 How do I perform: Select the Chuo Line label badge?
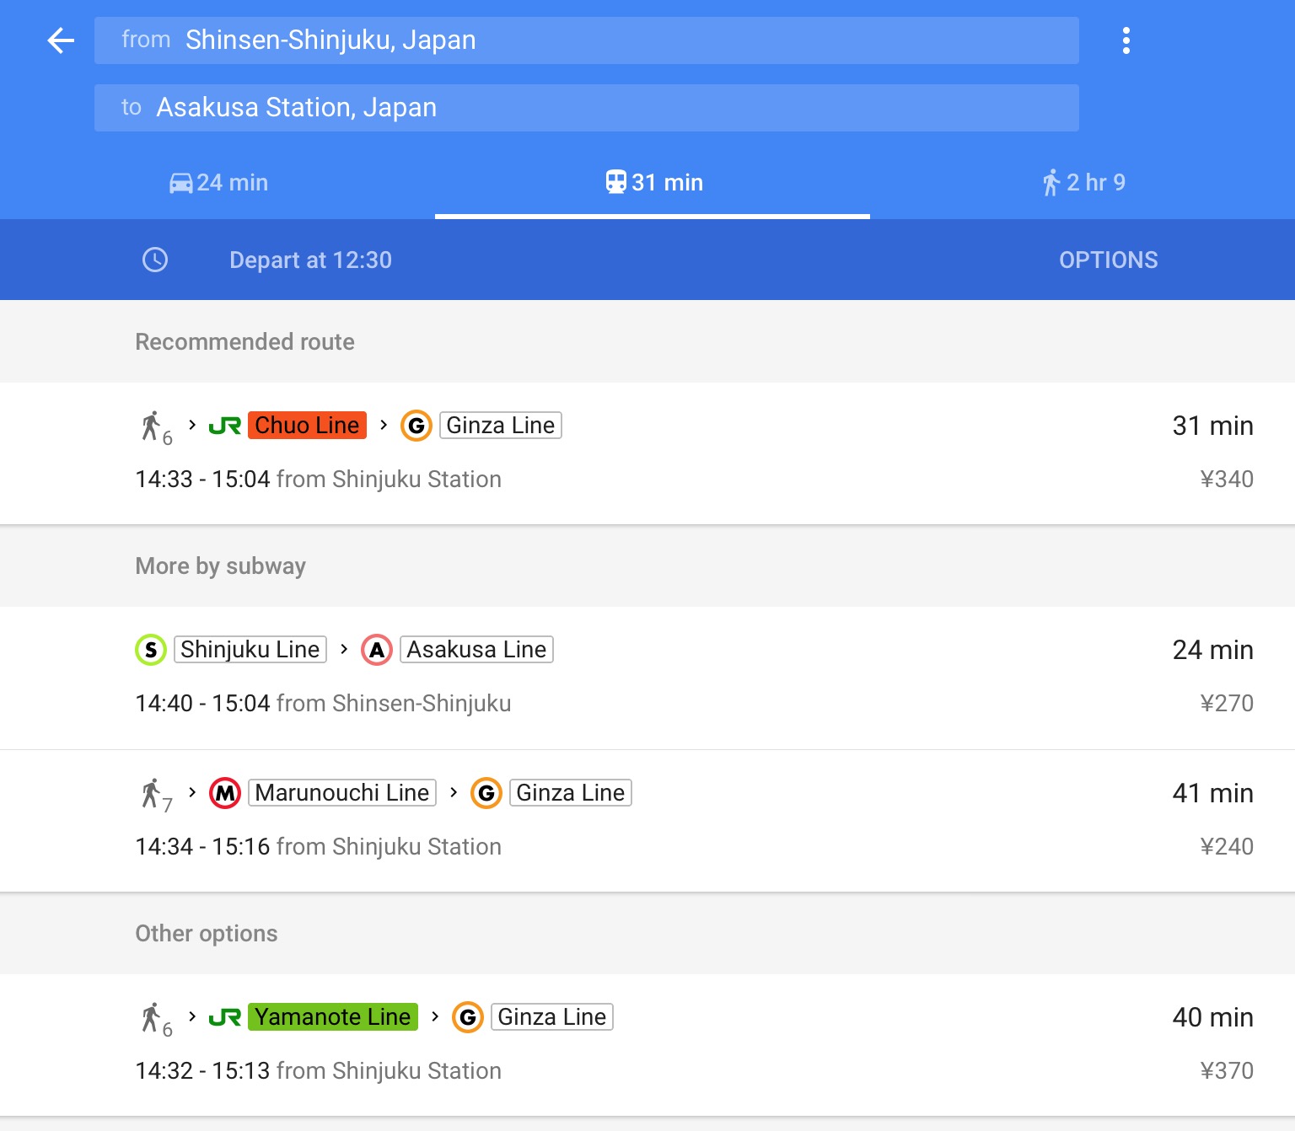[x=308, y=426]
